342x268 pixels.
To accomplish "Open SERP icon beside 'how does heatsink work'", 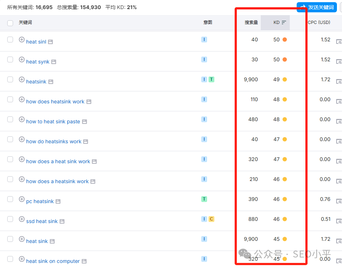I will 89,102.
